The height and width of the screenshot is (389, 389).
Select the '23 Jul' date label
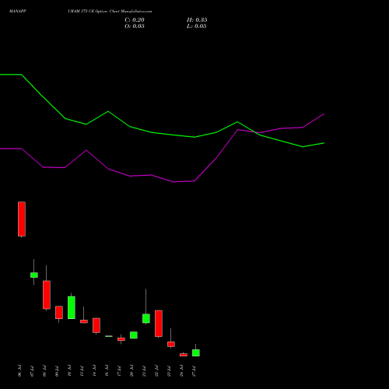pyautogui.click(x=169, y=370)
